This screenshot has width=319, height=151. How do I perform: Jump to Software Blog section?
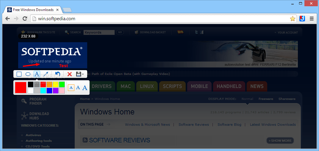point(229,125)
